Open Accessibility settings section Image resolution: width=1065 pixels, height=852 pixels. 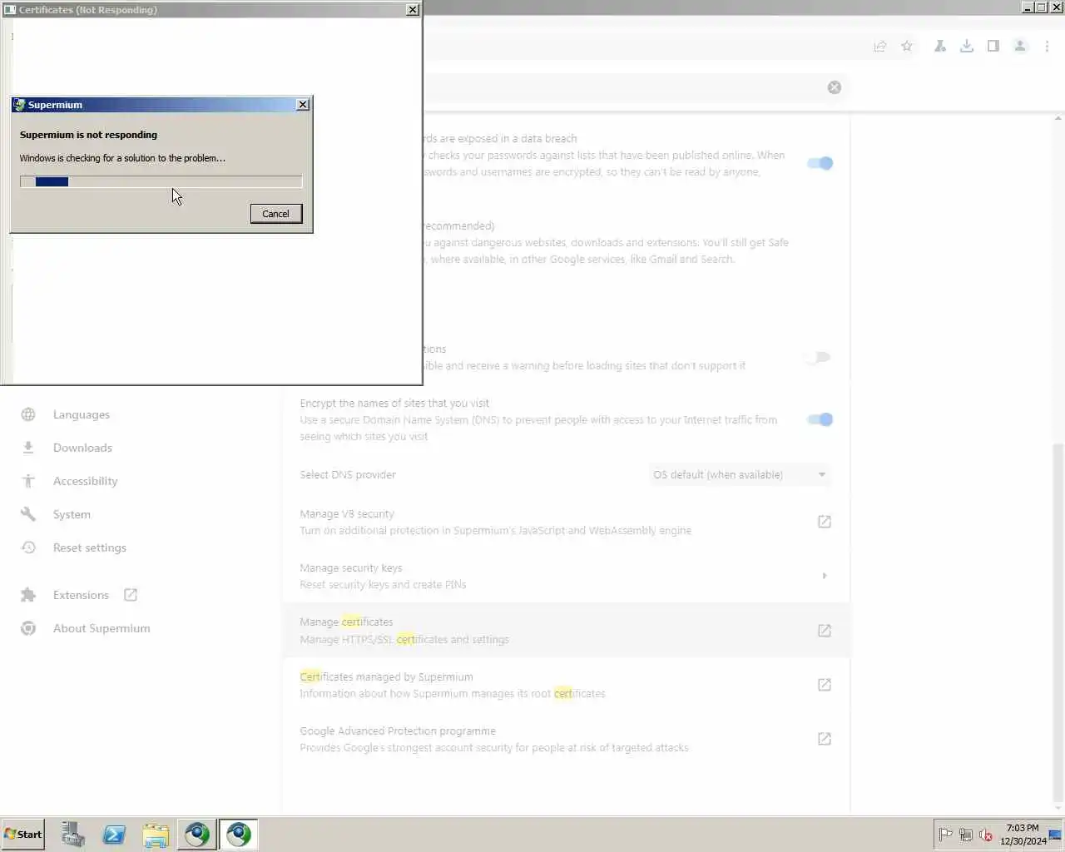pyautogui.click(x=85, y=481)
